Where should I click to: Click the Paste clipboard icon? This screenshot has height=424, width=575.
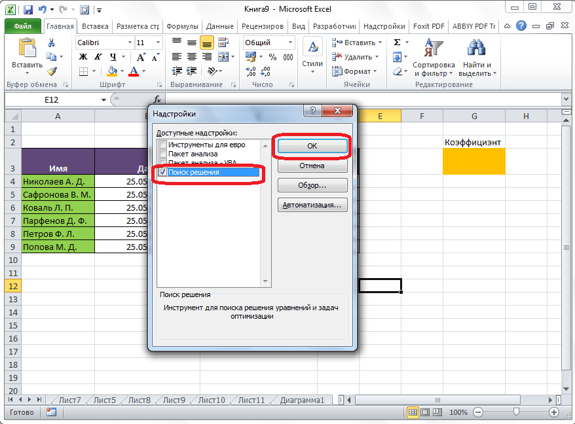pos(27,49)
